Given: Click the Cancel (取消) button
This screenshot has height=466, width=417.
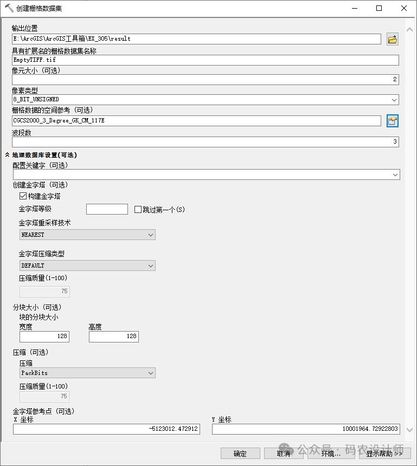Looking at the screenshot, I should click(x=284, y=454).
